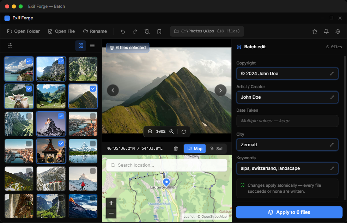Click the redo arrow icon
This screenshot has width=347, height=223.
(x=135, y=31)
